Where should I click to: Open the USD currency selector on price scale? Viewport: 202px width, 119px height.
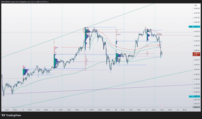pyautogui.click(x=196, y=5)
